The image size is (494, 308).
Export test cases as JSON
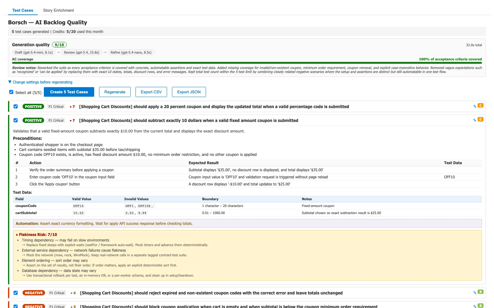click(189, 92)
